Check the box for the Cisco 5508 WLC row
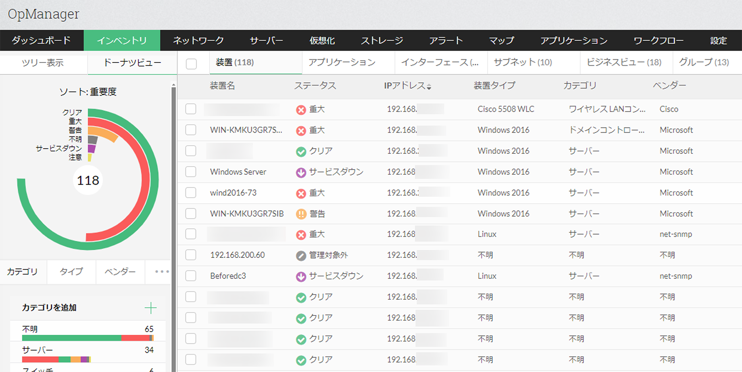 point(191,109)
